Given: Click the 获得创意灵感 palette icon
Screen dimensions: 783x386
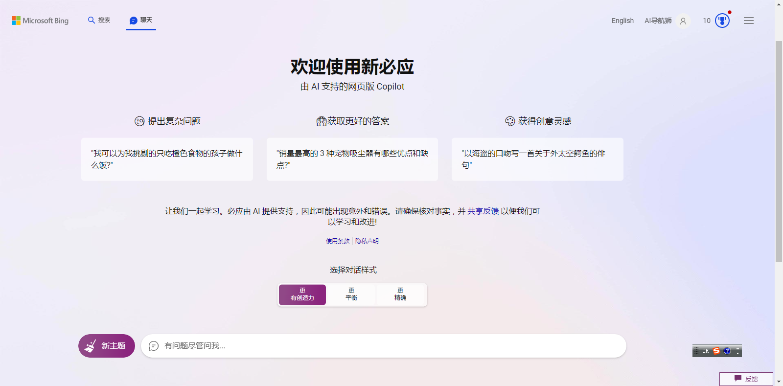Looking at the screenshot, I should click(x=510, y=121).
